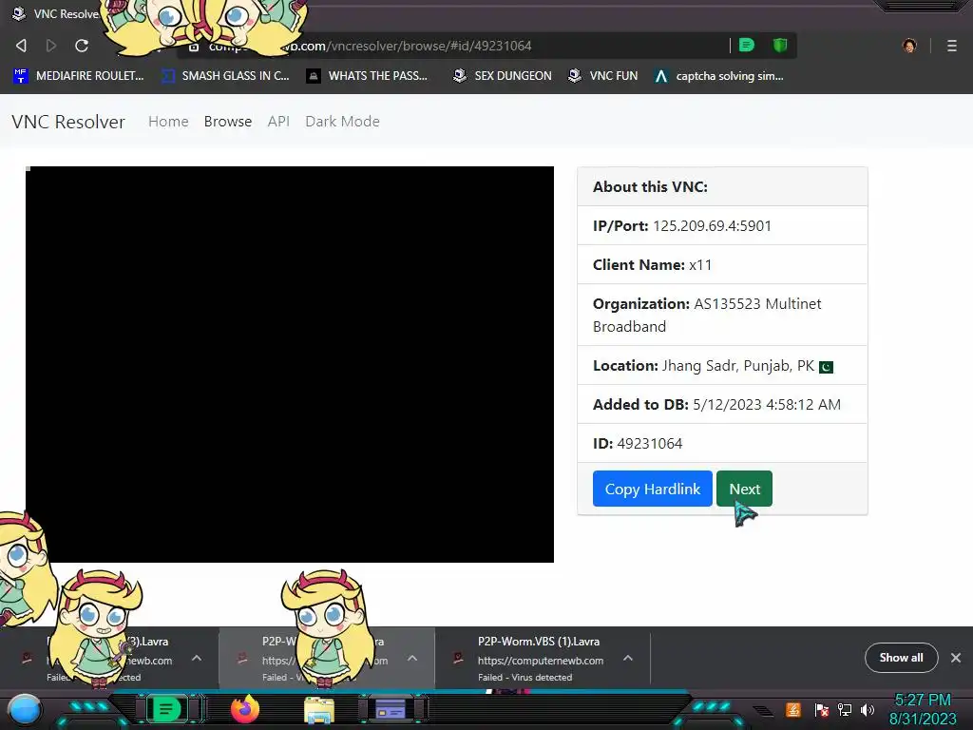The height and width of the screenshot is (730, 973).
Task: Click the P2P-Worm.VBS (1).Lavra download item
Action: click(541, 658)
